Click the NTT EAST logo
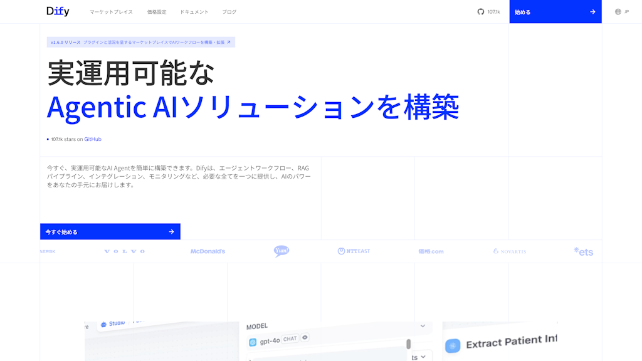Viewport: 642px width, 361px height. click(354, 251)
